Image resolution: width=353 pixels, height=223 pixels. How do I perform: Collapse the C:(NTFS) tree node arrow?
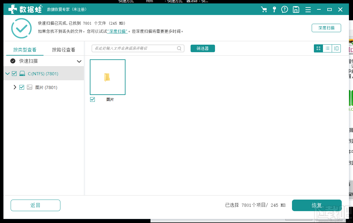tap(8, 73)
